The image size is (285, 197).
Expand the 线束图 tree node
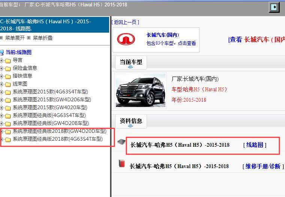[1, 84]
